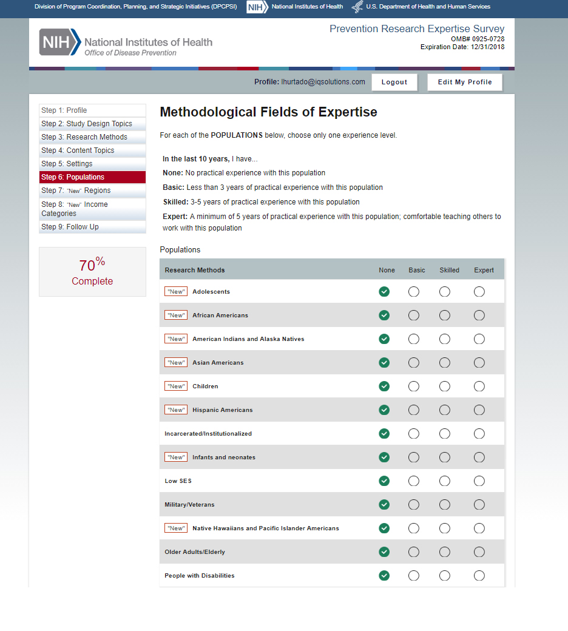Click the Edit My Profile button

pos(465,83)
